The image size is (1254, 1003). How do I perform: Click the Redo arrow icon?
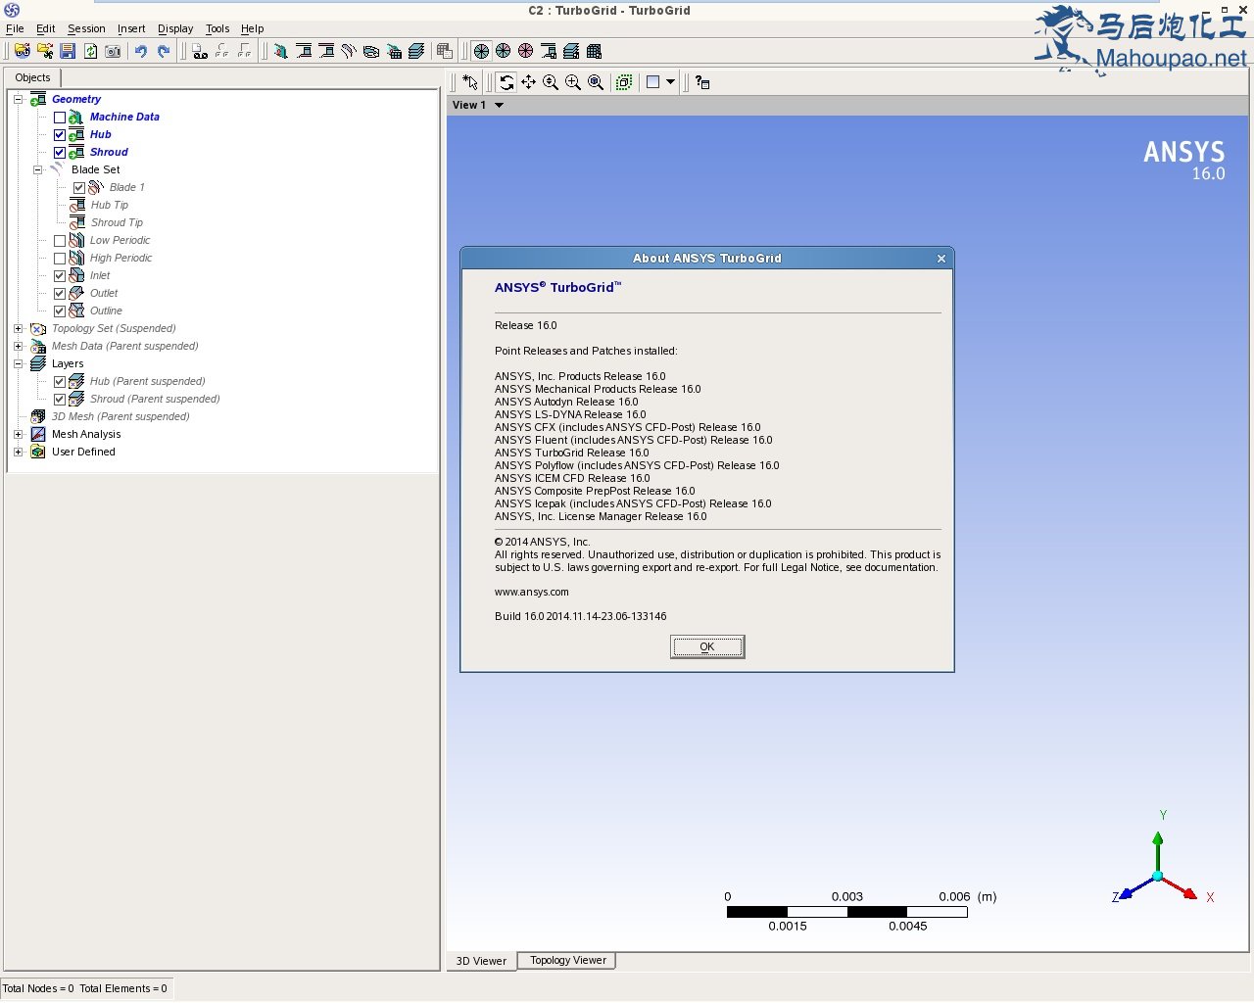(164, 51)
